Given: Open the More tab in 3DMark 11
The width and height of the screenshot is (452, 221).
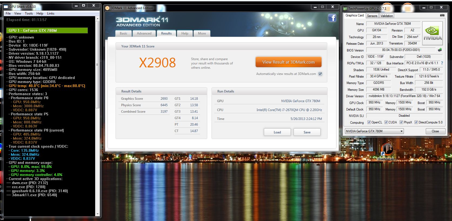Looking at the screenshot, I should 202,33.
